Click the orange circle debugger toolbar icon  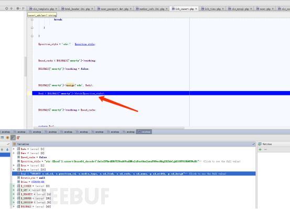click(7, 138)
